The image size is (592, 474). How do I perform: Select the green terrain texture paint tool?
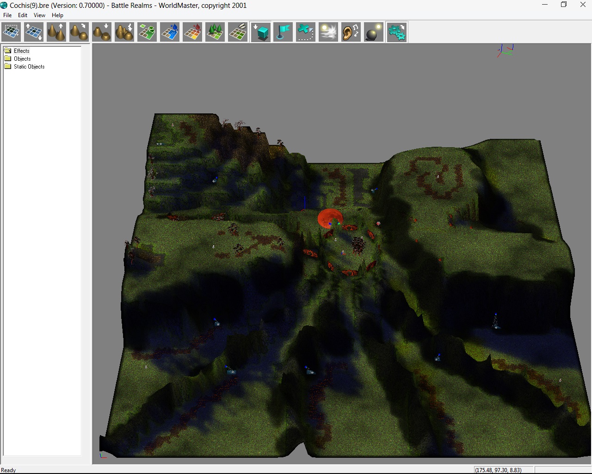click(147, 32)
